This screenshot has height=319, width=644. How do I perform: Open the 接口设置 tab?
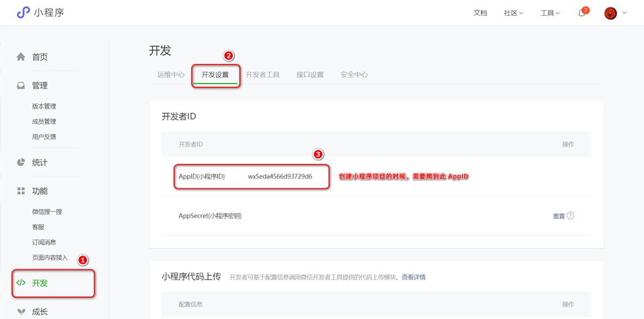pyautogui.click(x=310, y=75)
